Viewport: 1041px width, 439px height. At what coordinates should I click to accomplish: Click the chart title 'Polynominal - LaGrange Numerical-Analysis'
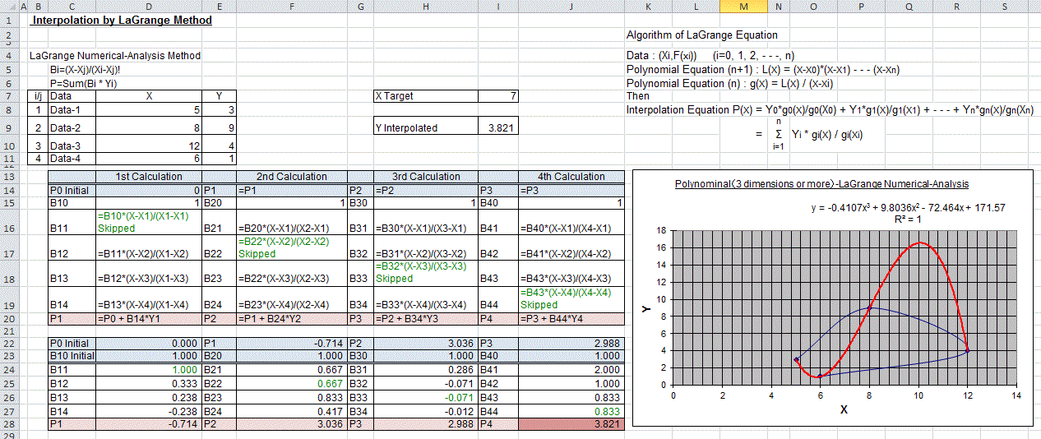pos(821,184)
